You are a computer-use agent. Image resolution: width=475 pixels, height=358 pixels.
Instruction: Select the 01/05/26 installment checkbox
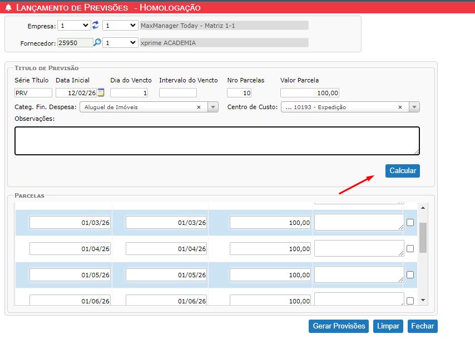pyautogui.click(x=410, y=274)
